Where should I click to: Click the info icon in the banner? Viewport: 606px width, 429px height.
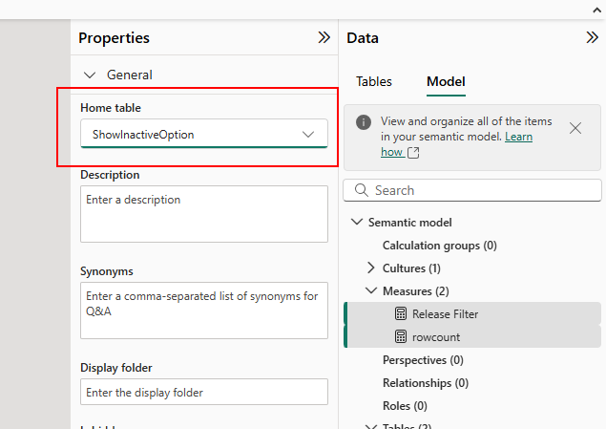(364, 122)
